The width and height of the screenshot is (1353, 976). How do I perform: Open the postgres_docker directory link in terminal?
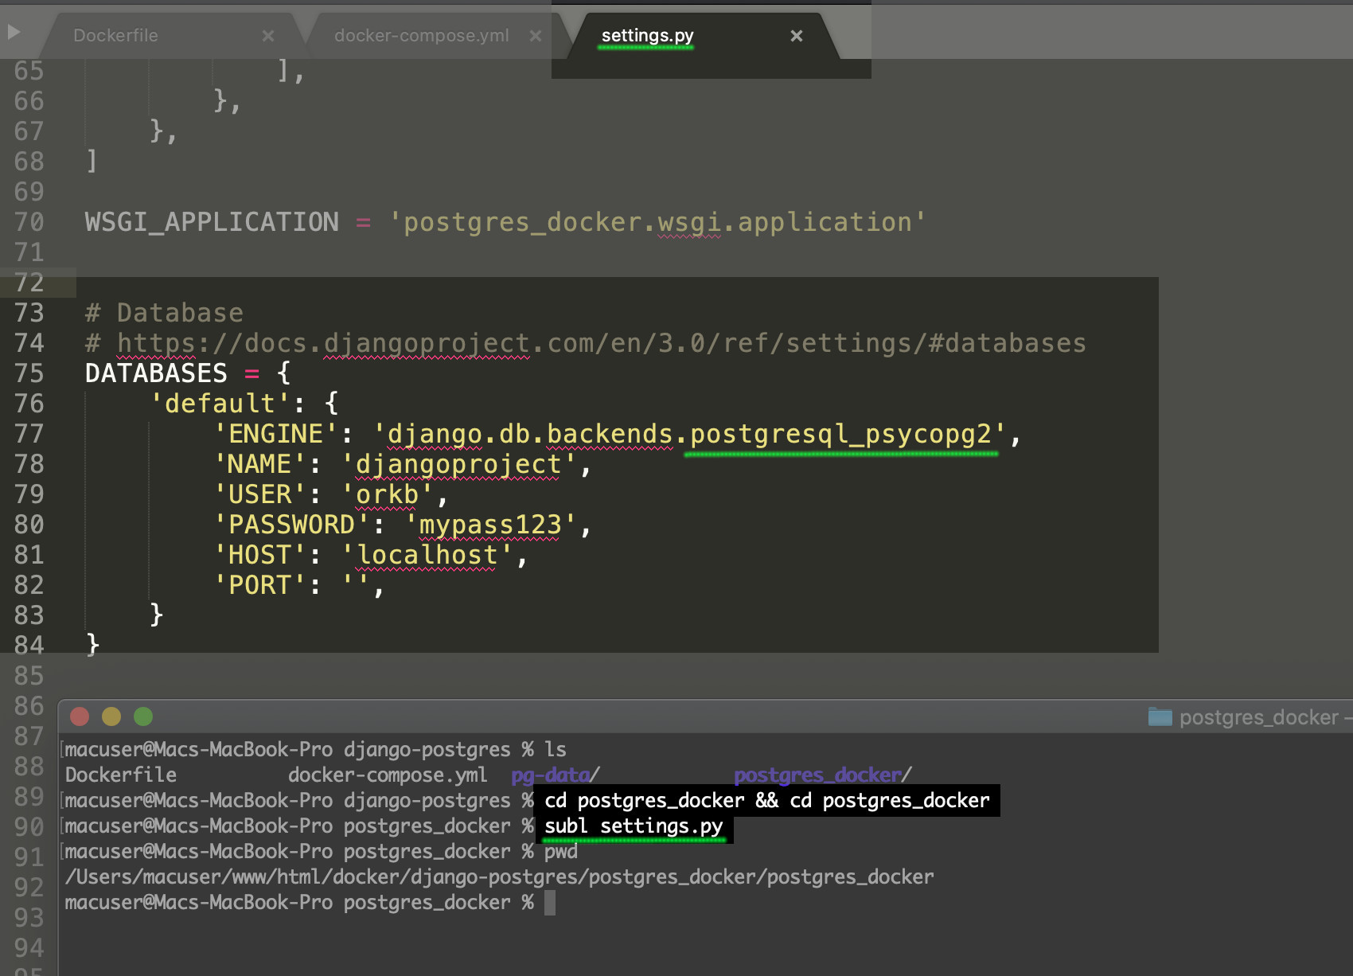click(x=816, y=774)
